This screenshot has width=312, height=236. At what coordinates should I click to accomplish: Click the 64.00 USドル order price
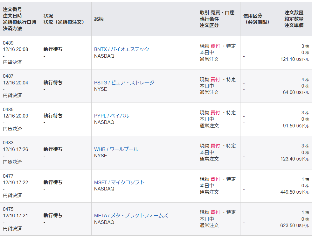tap(296, 92)
